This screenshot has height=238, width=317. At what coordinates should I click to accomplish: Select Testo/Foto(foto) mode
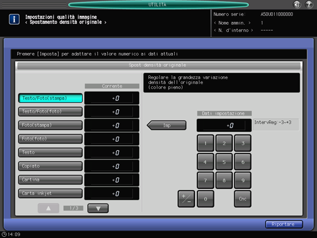pyautogui.click(x=50, y=112)
